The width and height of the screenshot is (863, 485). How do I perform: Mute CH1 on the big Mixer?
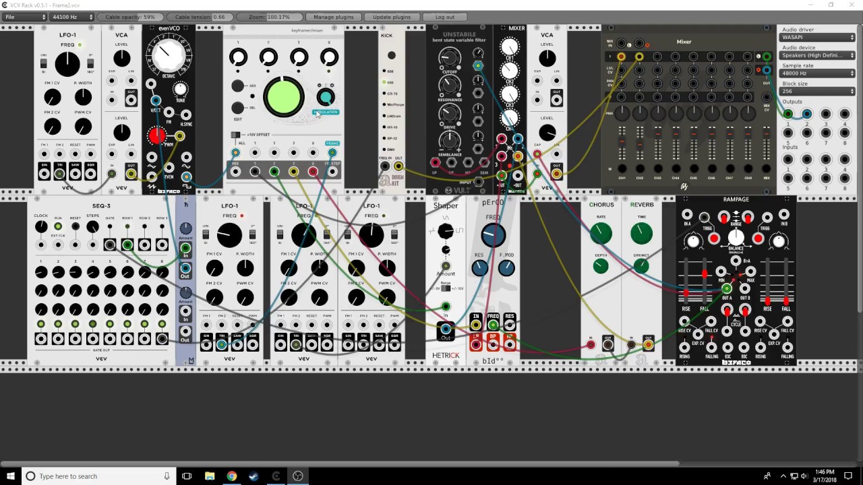pos(621,168)
